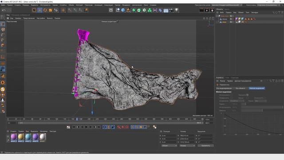Select the Scale tool in top toolbar
Image resolution: width=284 pixels, height=160 pixels.
pyautogui.click(x=51, y=10)
